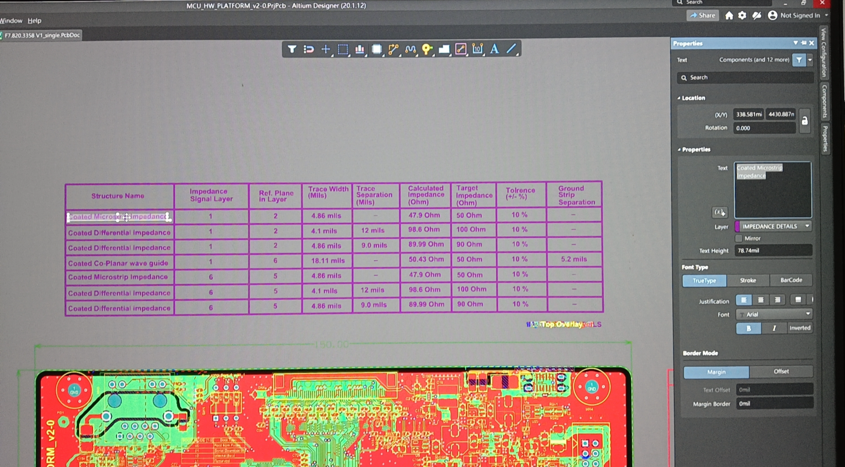
Task: Open the Help menu
Action: coord(34,21)
